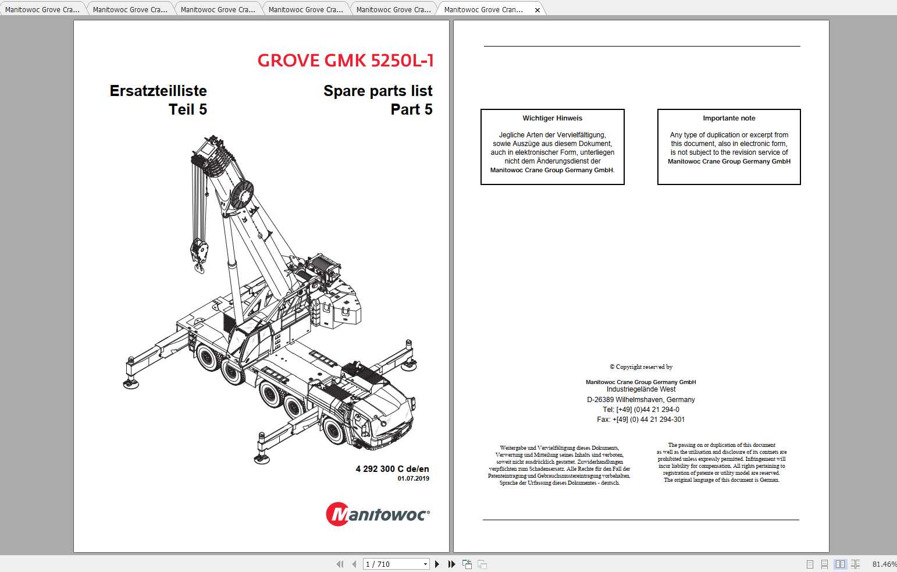The width and height of the screenshot is (897, 572).
Task: Open the page number dropdown list
Action: pyautogui.click(x=425, y=564)
